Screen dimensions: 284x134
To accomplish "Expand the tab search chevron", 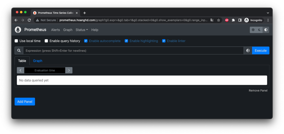I will (268, 13).
